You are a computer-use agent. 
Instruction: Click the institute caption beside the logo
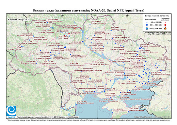48,117
